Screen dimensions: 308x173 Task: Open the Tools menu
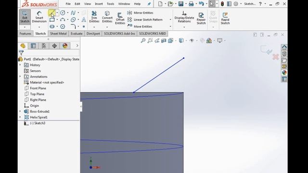[110, 4]
